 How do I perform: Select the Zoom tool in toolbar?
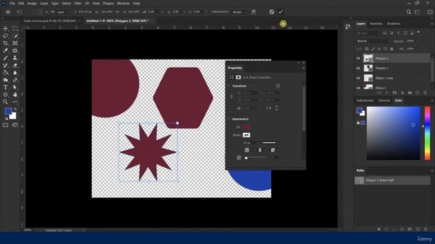pos(5,102)
